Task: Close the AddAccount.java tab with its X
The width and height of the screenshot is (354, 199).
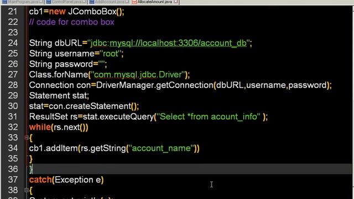Action: tap(127, 2)
